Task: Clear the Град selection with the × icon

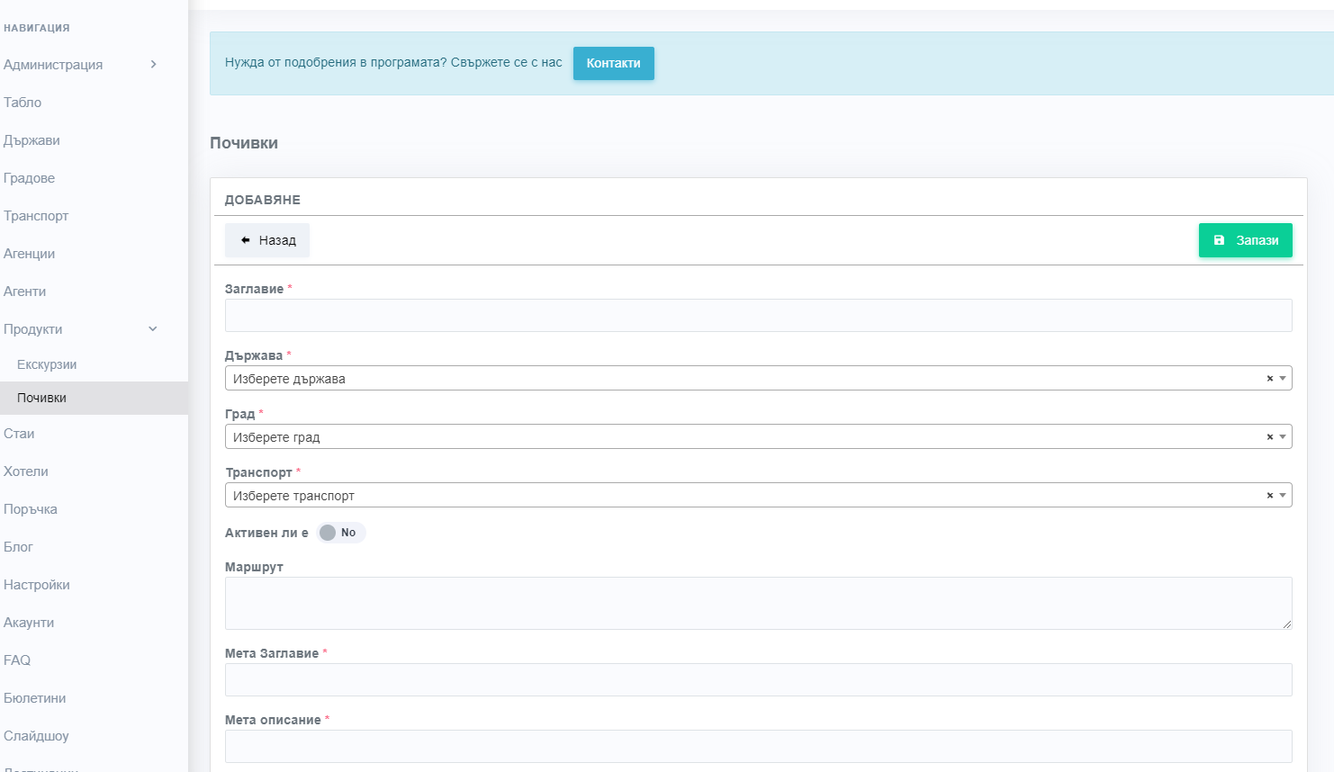Action: click(x=1269, y=437)
